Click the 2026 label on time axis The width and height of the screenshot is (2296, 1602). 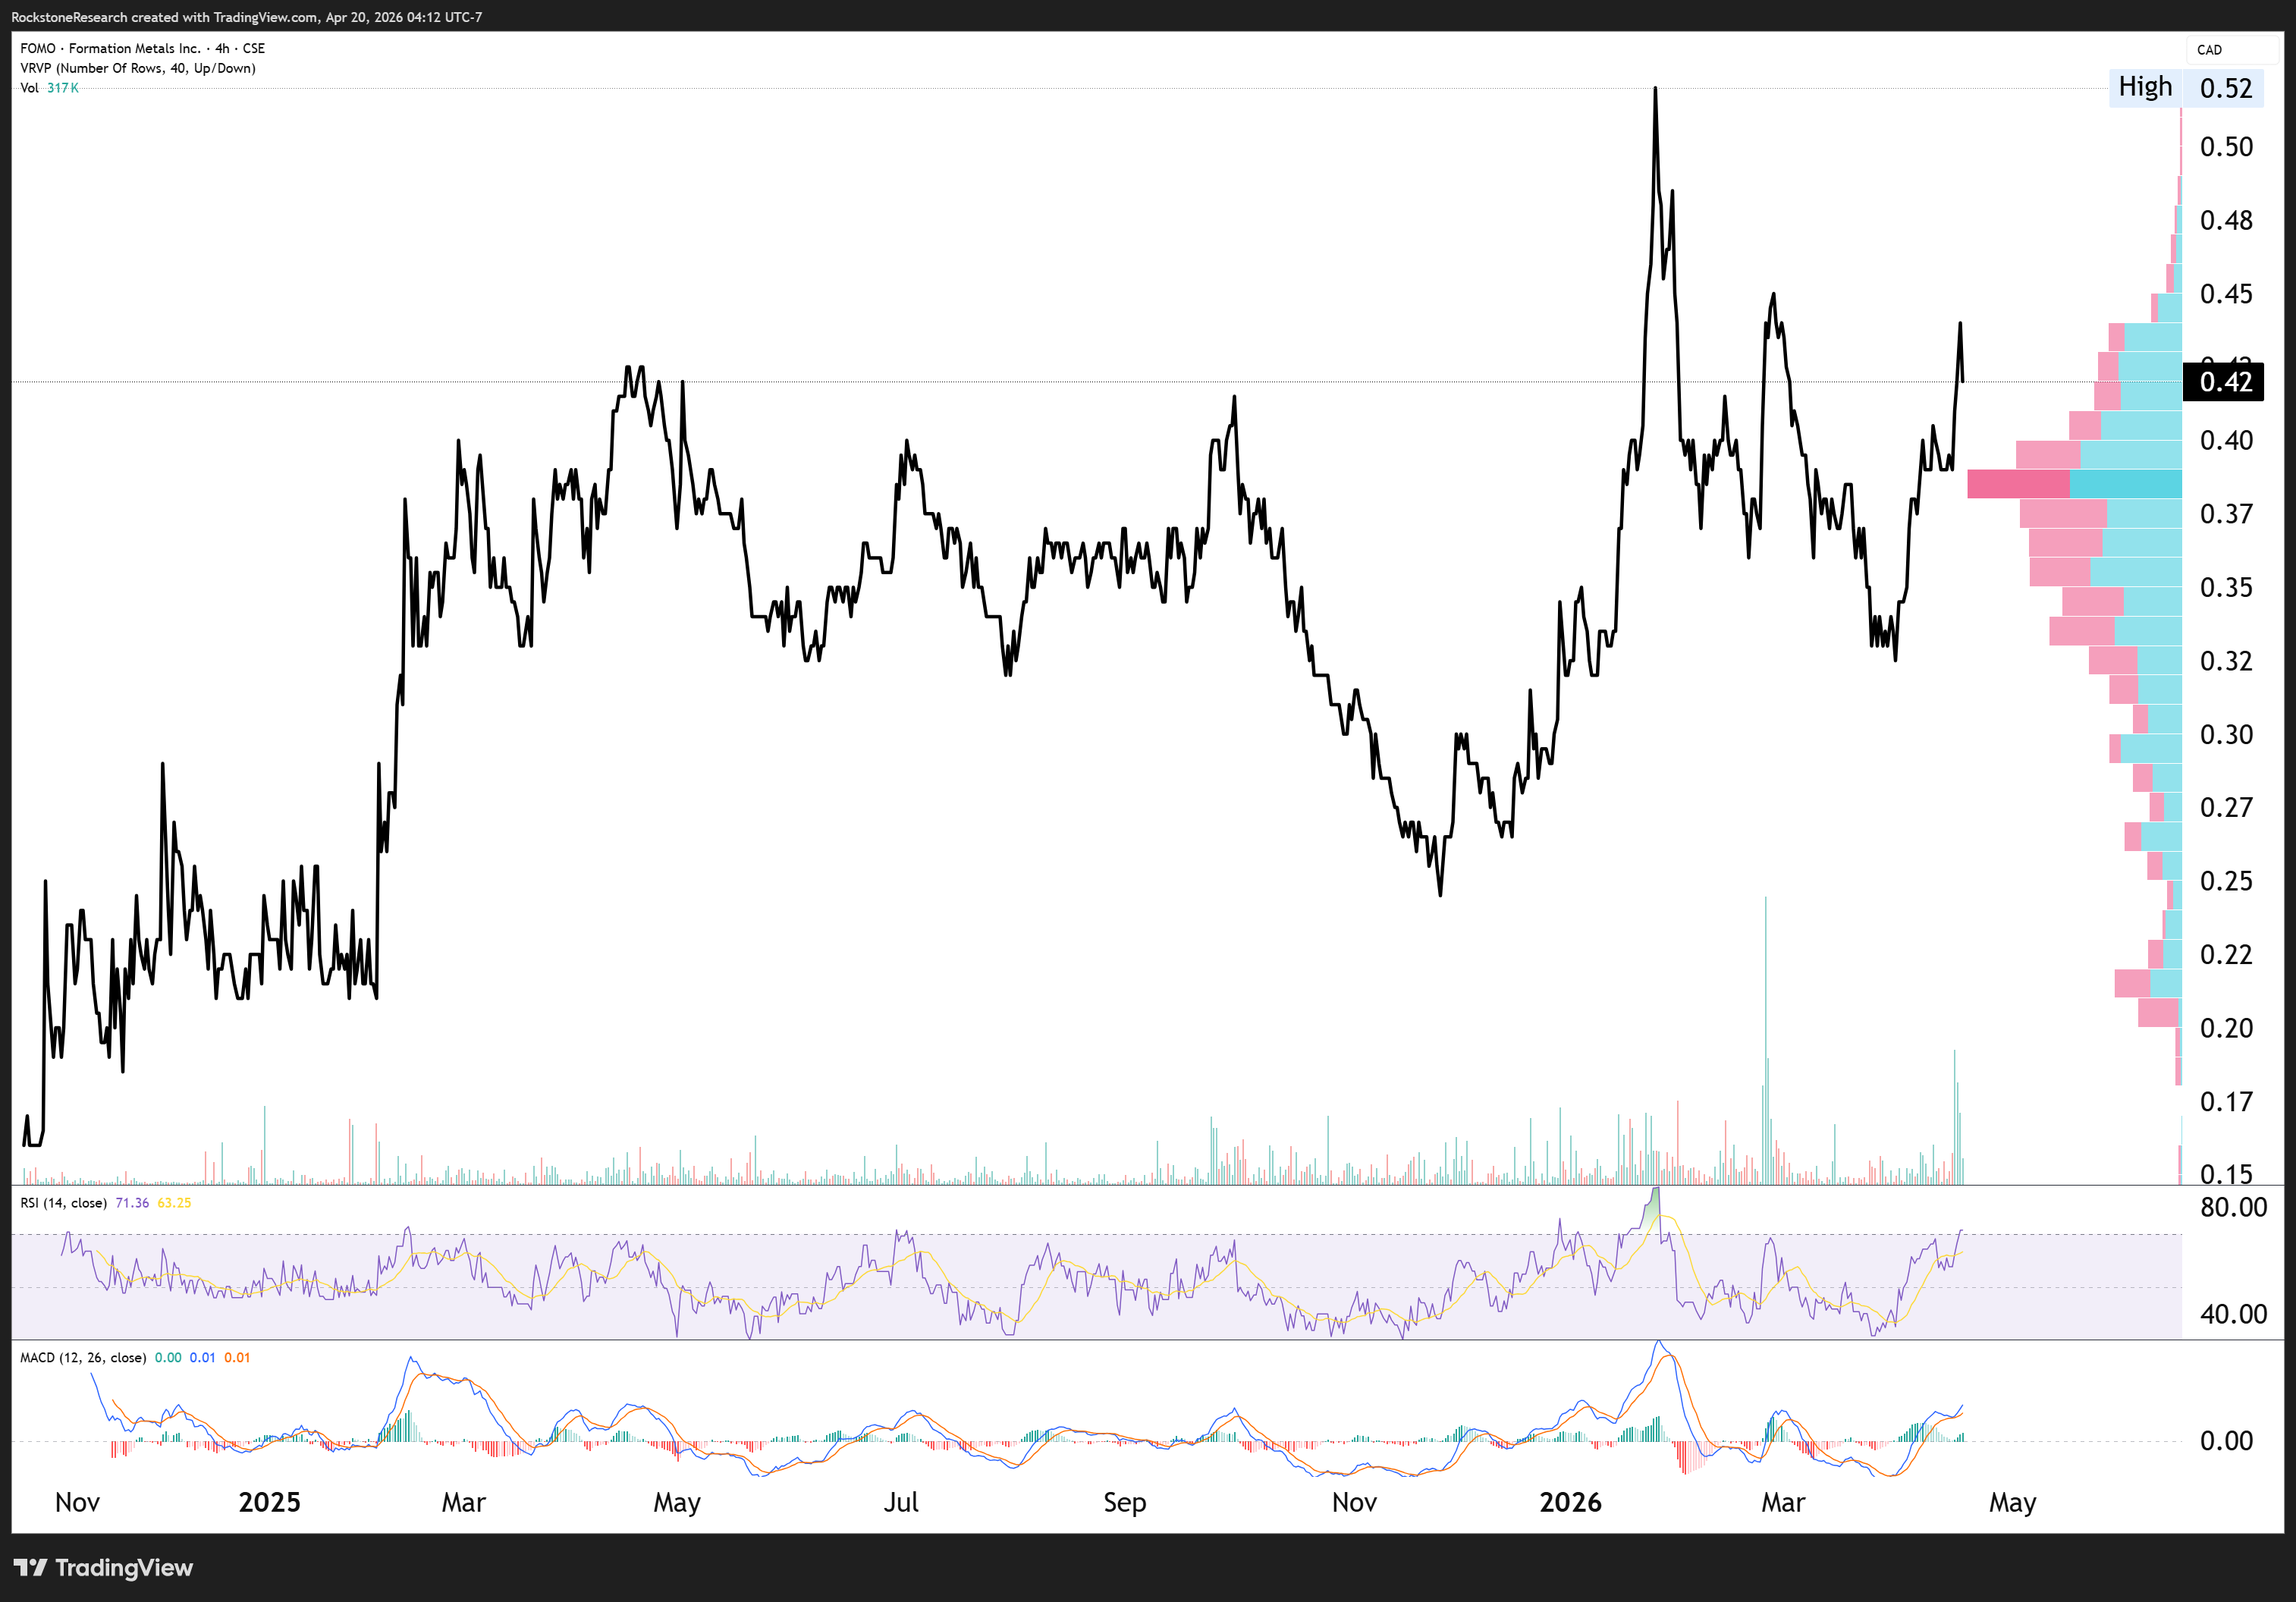[x=1570, y=1503]
